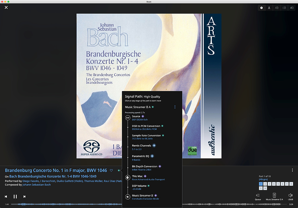Select the Source stage in signal path

(x=136, y=116)
